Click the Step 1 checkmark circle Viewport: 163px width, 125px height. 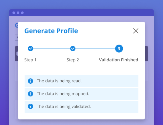coord(31,49)
